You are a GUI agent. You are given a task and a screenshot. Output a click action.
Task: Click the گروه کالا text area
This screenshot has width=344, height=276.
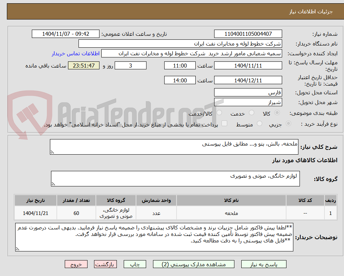[x=175, y=178]
